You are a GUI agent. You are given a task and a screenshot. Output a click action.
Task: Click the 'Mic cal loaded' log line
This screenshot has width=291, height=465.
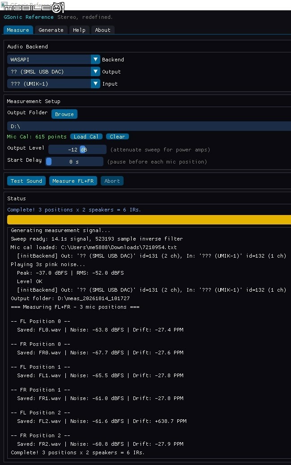pos(94,247)
